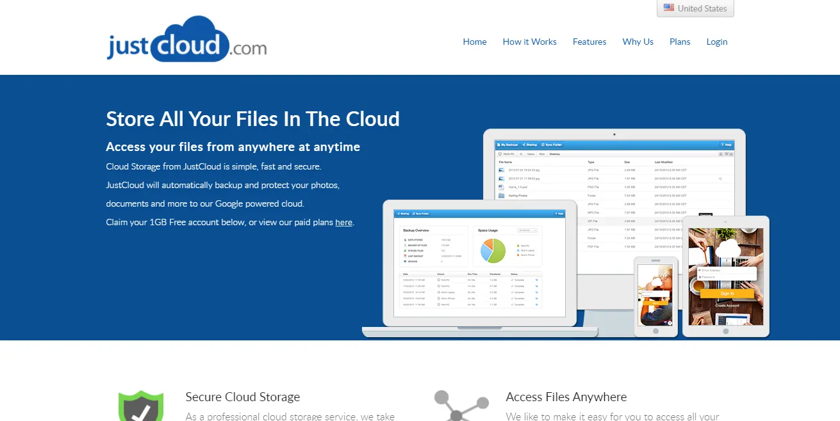Click 'Store All Your Files In The Cloud' headline
This screenshot has width=840, height=421.
[253, 119]
